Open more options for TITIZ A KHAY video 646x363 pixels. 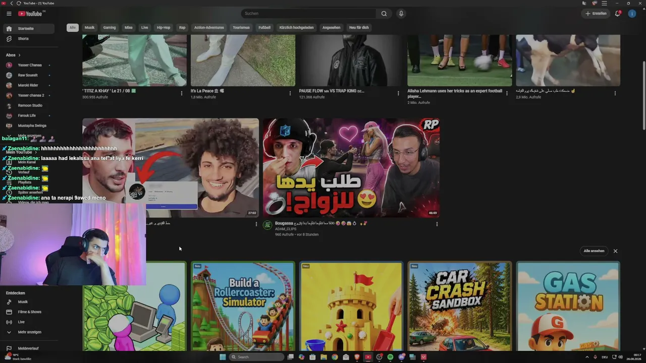click(182, 93)
